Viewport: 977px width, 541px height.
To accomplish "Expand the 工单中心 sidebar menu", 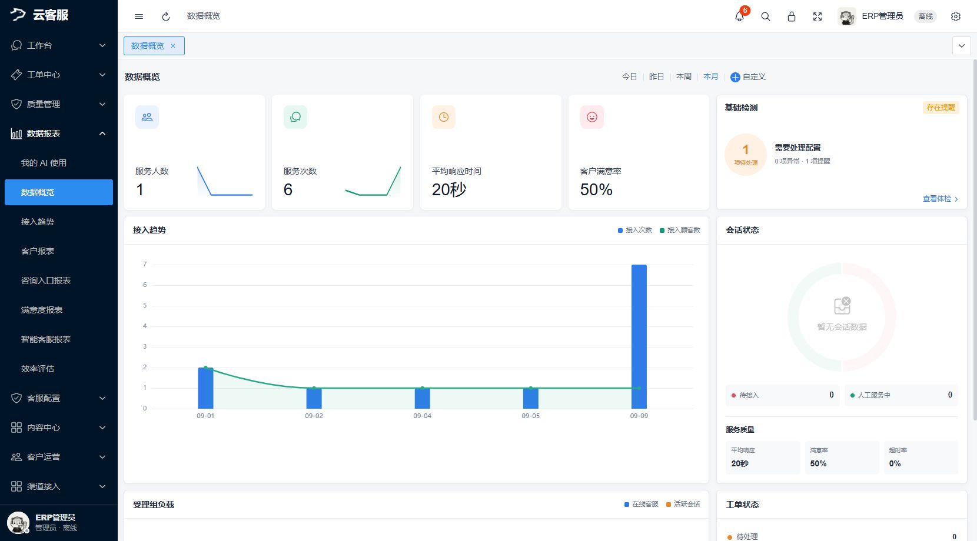I will tap(59, 75).
